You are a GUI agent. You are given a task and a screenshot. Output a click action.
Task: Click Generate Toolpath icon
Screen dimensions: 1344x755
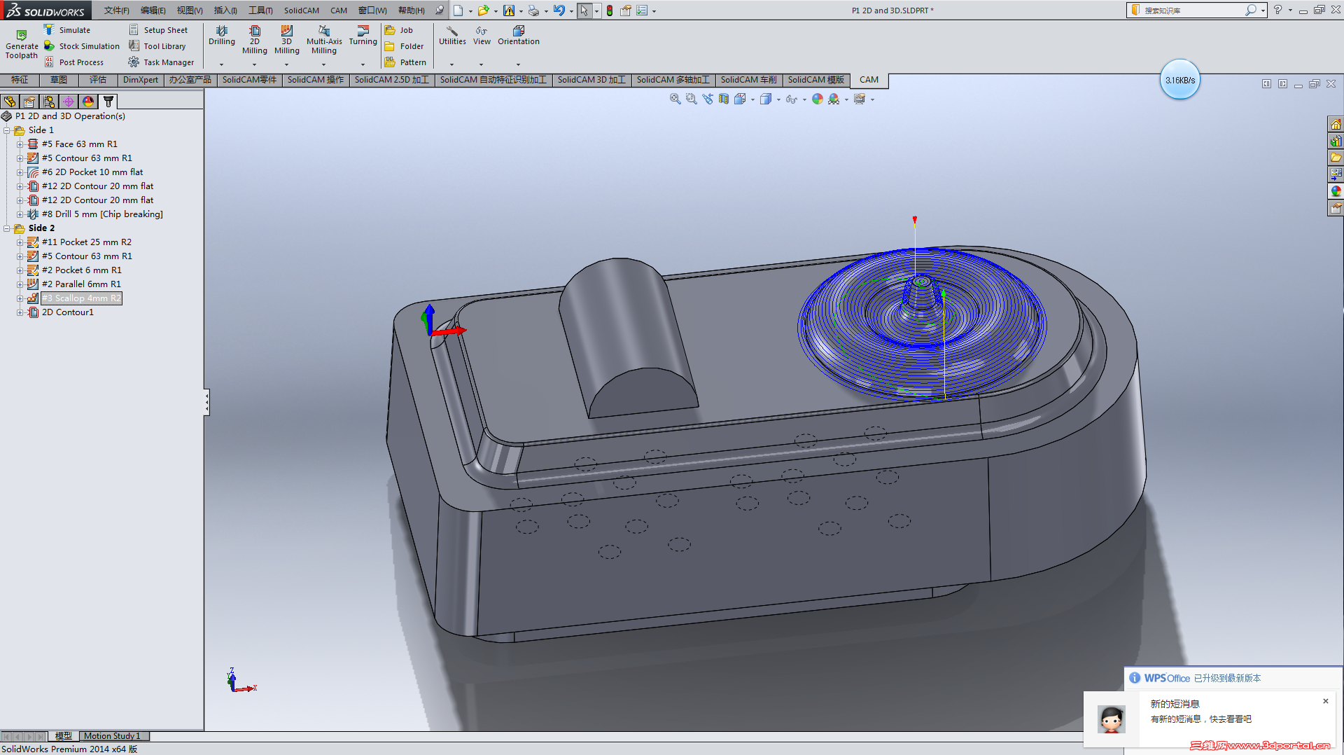point(22,35)
